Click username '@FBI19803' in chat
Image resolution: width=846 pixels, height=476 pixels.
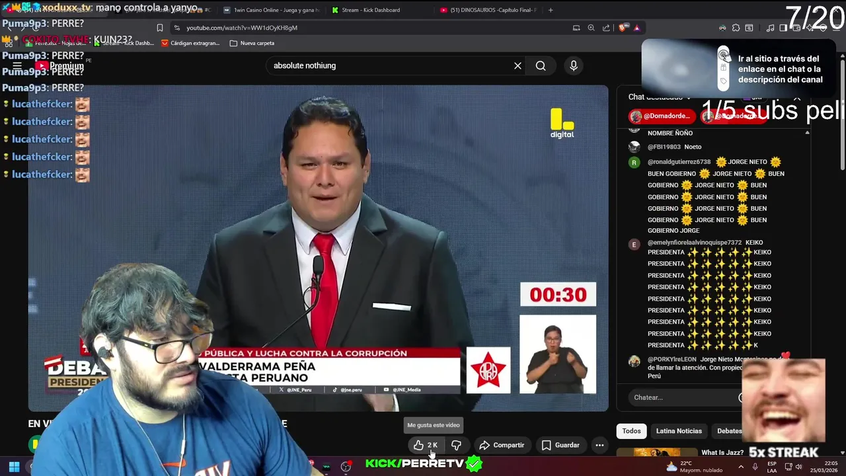click(x=664, y=147)
